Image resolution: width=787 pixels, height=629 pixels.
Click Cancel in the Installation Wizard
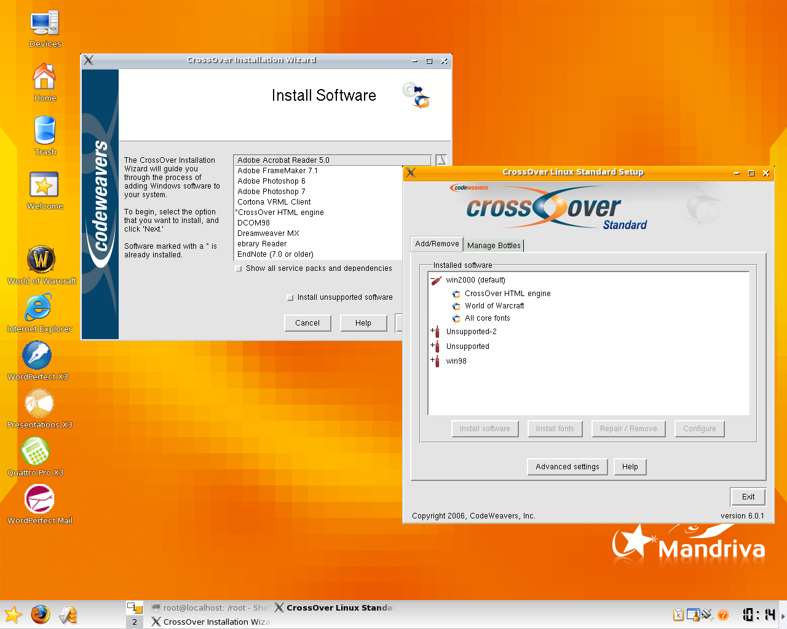tap(307, 323)
